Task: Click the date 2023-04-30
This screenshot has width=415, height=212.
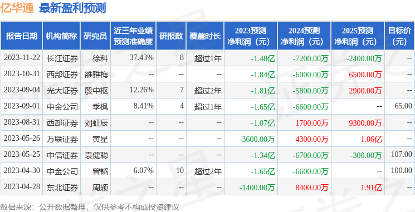Action: (22, 171)
